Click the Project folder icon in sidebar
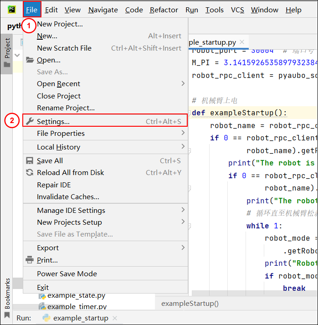Viewport: 318px width, 325px height. tap(7, 64)
